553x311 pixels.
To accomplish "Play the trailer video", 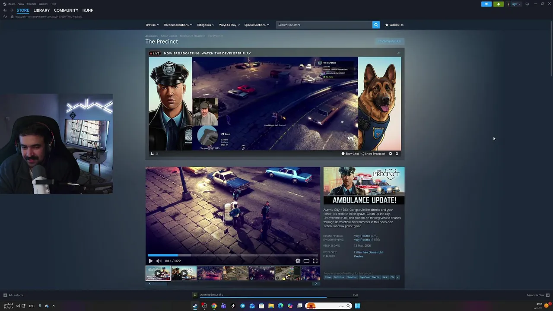I will click(150, 261).
